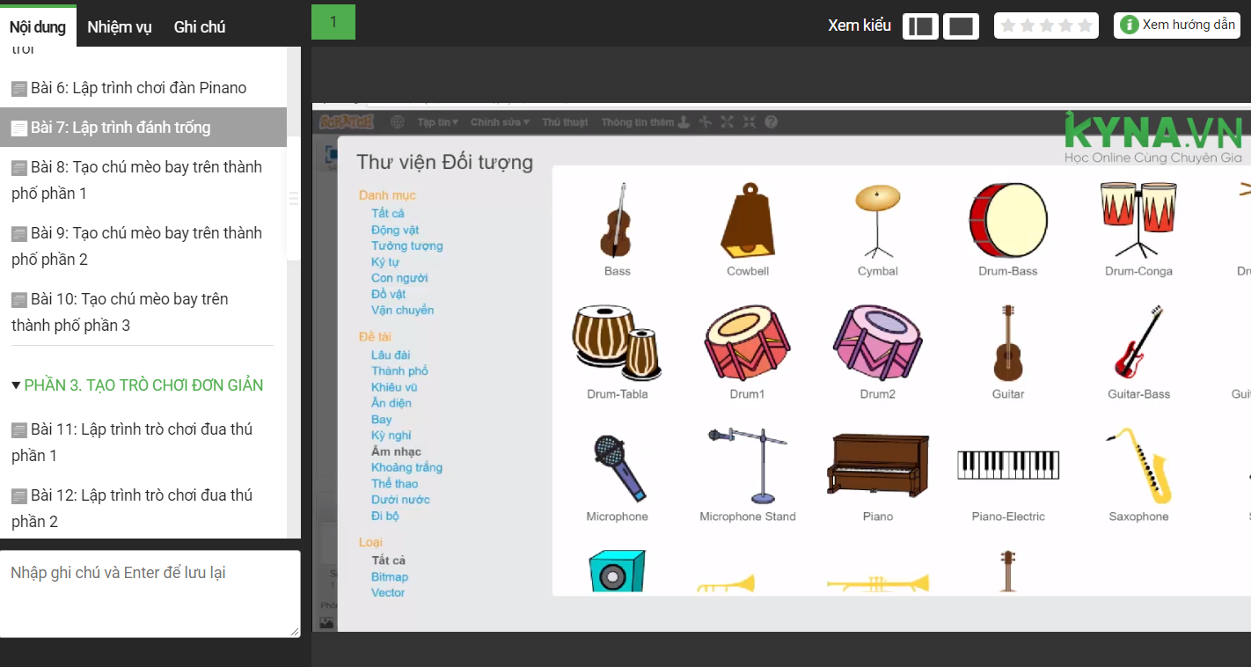Select the Microphone sprite
Viewport: 1251px width, 667px height.
617,466
